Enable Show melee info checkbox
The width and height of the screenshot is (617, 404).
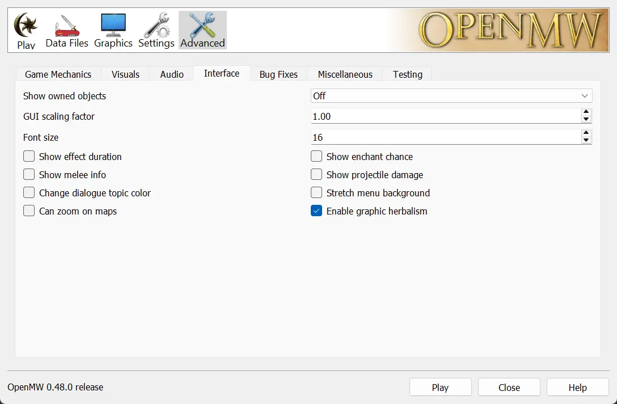coord(29,174)
